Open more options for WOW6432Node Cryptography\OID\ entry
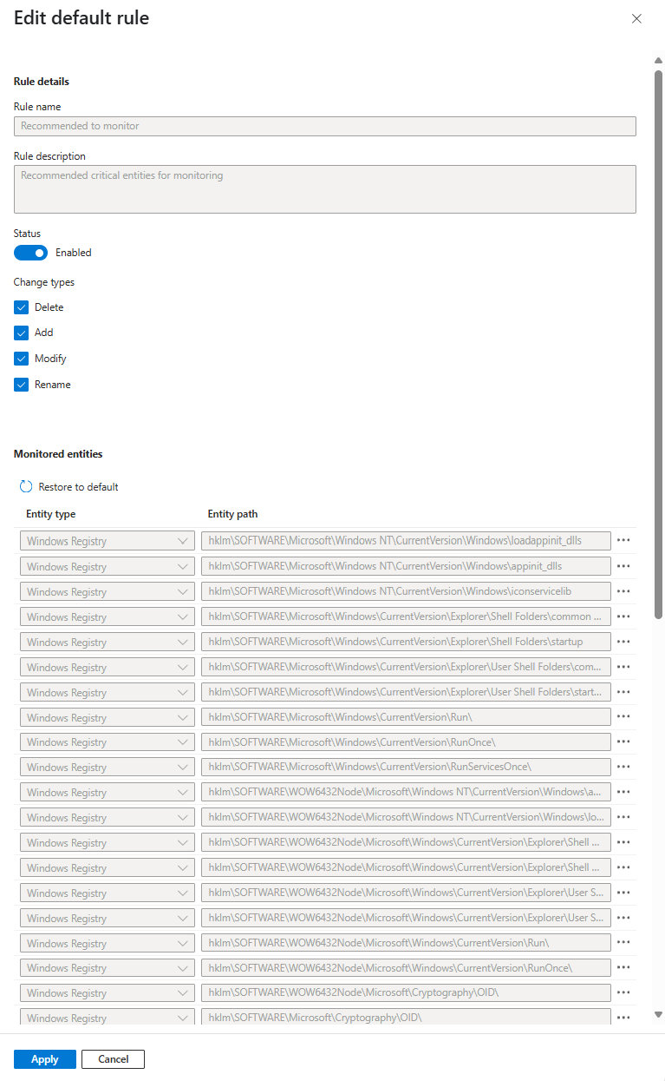Screen dimensions: 665x1081 click(623, 992)
